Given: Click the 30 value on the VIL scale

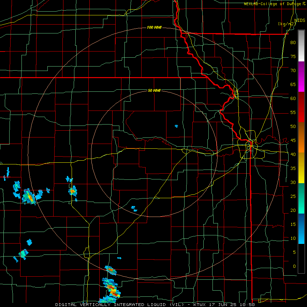Looking at the screenshot, I should pyautogui.click(x=293, y=182).
